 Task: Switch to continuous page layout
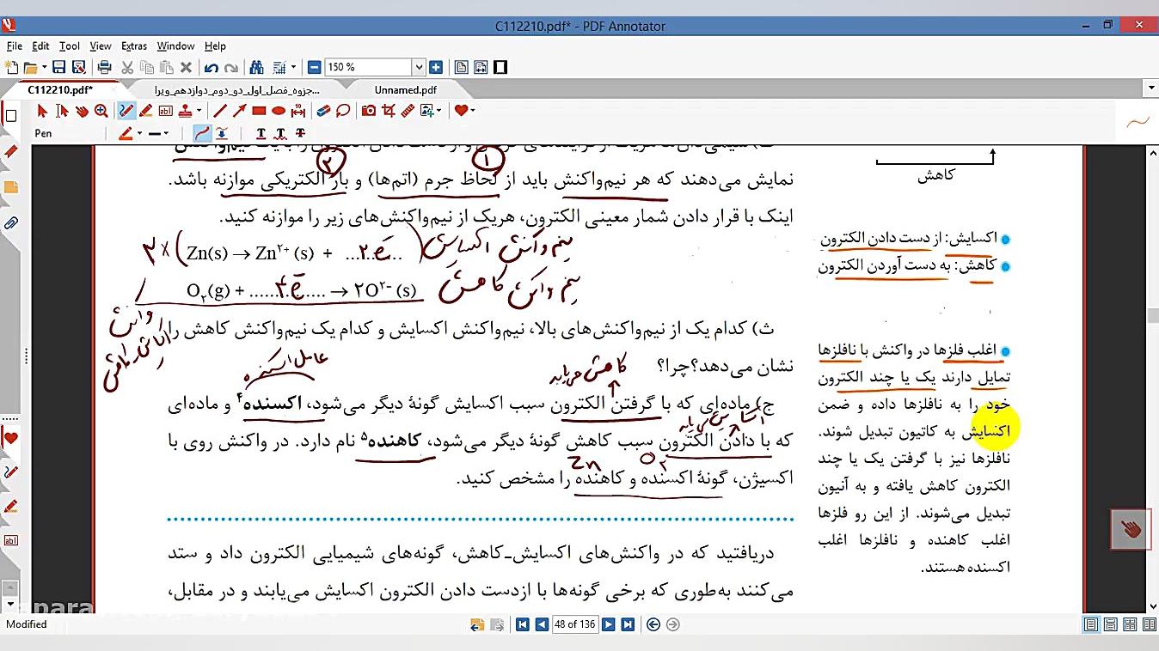pyautogui.click(x=1111, y=624)
